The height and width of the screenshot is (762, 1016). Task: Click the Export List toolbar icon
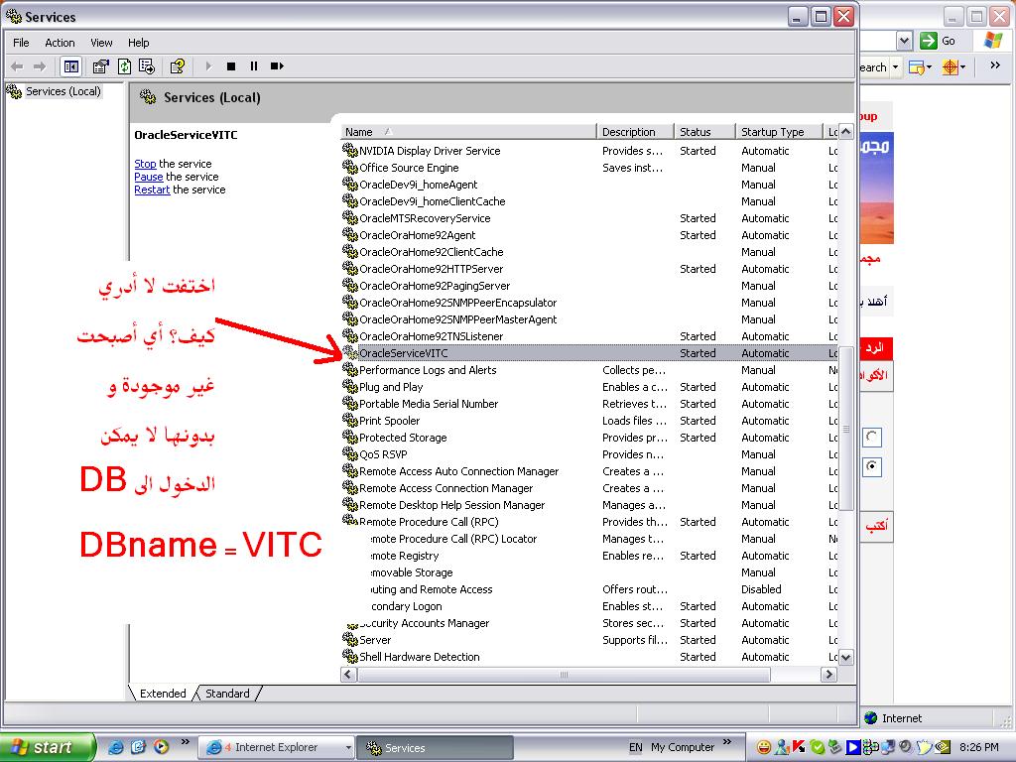tap(147, 66)
